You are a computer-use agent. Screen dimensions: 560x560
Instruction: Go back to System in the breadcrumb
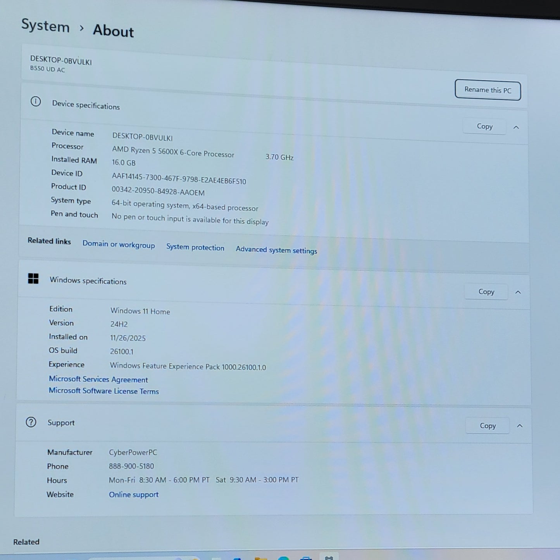(x=45, y=26)
